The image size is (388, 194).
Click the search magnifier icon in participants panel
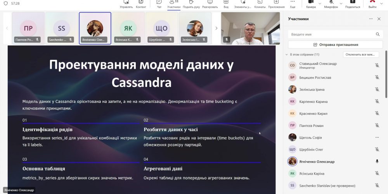coord(378,35)
